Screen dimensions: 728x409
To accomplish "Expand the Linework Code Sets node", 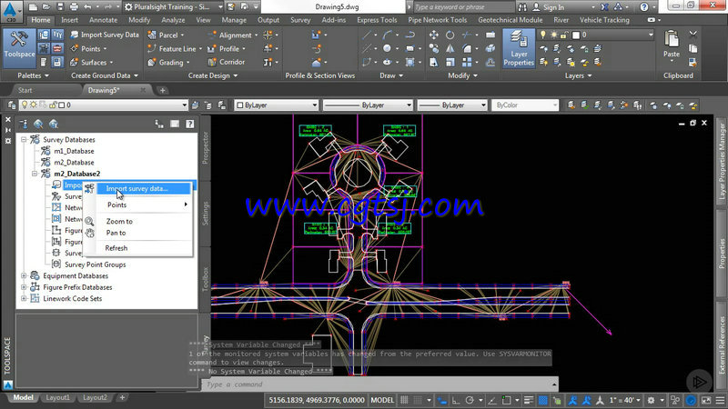I will [24, 298].
